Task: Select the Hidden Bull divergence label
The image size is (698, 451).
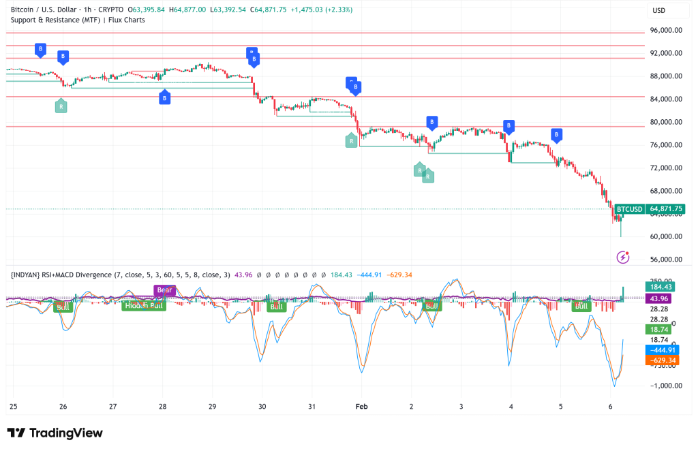Action: (144, 306)
